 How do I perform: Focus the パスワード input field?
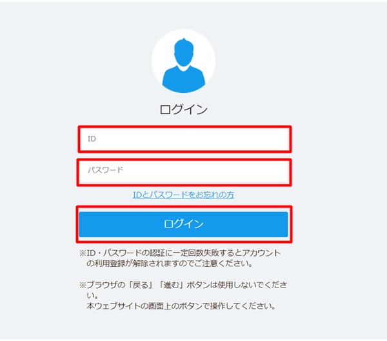(x=184, y=172)
